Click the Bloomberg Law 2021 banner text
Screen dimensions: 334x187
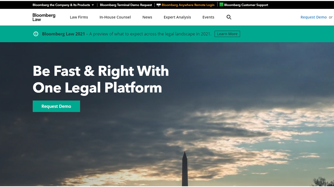pos(63,34)
